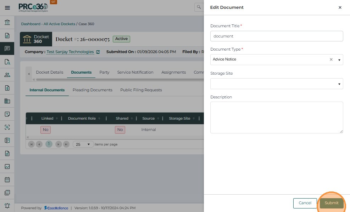Viewport: 350px width, 212px height.
Task: Open the dollar invoice document sidebar icon
Action: [x=7, y=88]
